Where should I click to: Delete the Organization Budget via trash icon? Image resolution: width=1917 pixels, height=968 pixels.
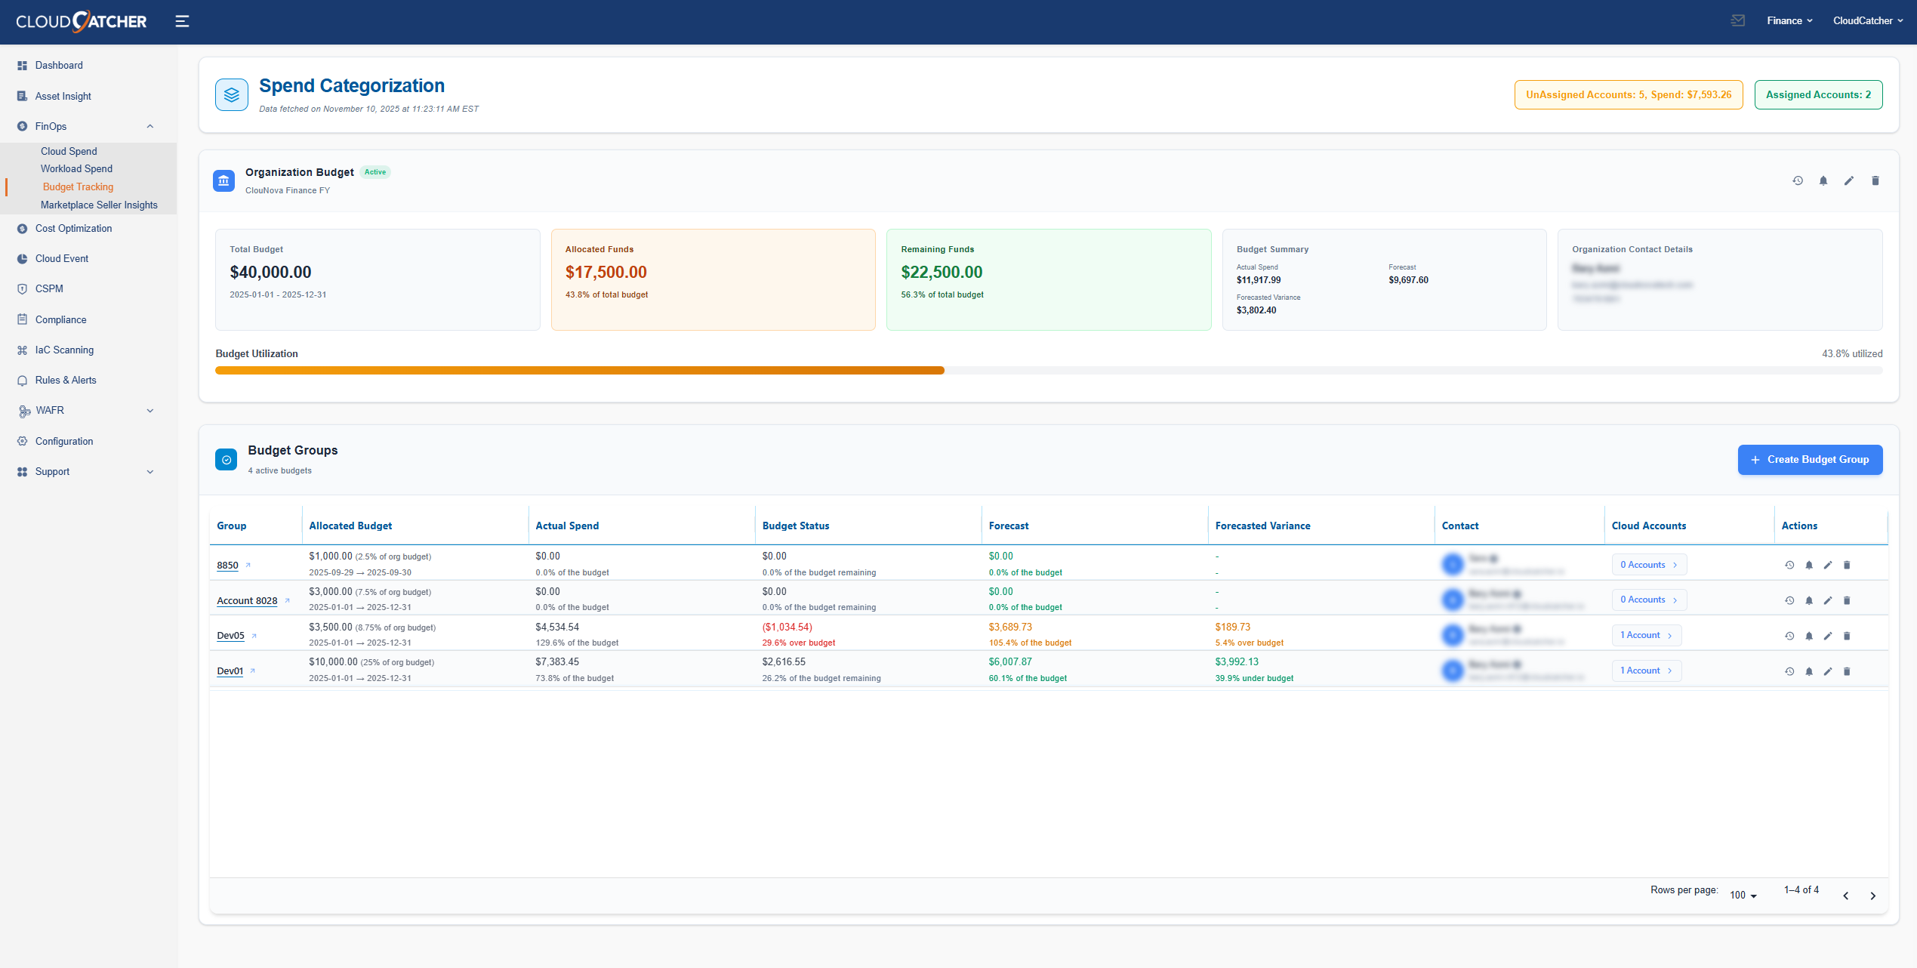[1875, 180]
